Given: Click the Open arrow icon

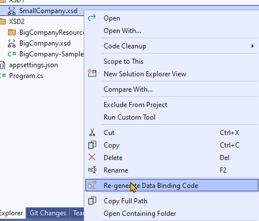Looking at the screenshot, I should (x=92, y=18).
